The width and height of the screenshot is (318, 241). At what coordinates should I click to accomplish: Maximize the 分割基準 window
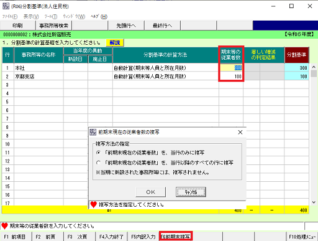click(291, 6)
